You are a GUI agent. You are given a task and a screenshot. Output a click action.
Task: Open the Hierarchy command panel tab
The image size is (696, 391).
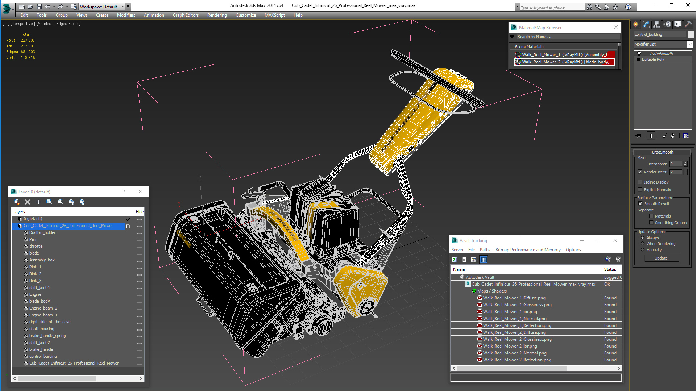(x=656, y=24)
